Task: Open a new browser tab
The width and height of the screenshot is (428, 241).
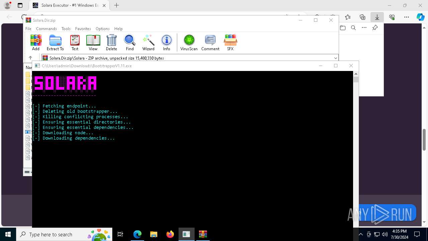Action: coord(116,5)
